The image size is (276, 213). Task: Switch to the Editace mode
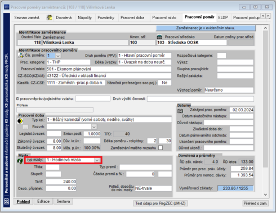pos(43,201)
